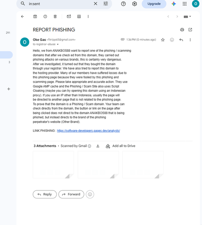Delete this email with trash icon
The width and height of the screenshot is (202, 225).
click(x=55, y=17)
